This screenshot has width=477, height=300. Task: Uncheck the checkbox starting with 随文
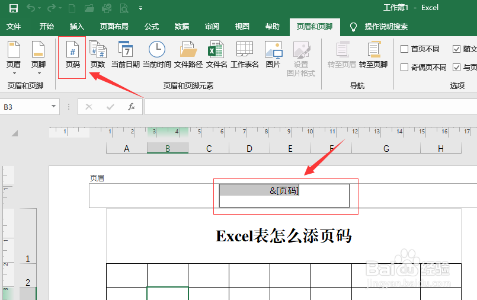457,49
